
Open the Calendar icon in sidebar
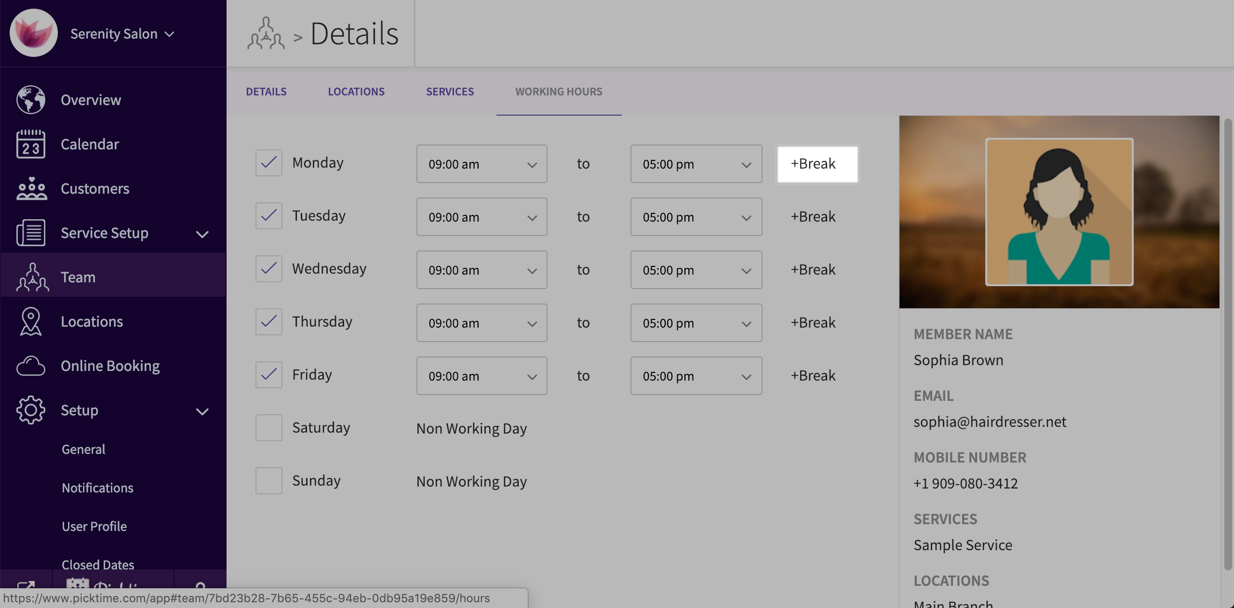coord(31,144)
